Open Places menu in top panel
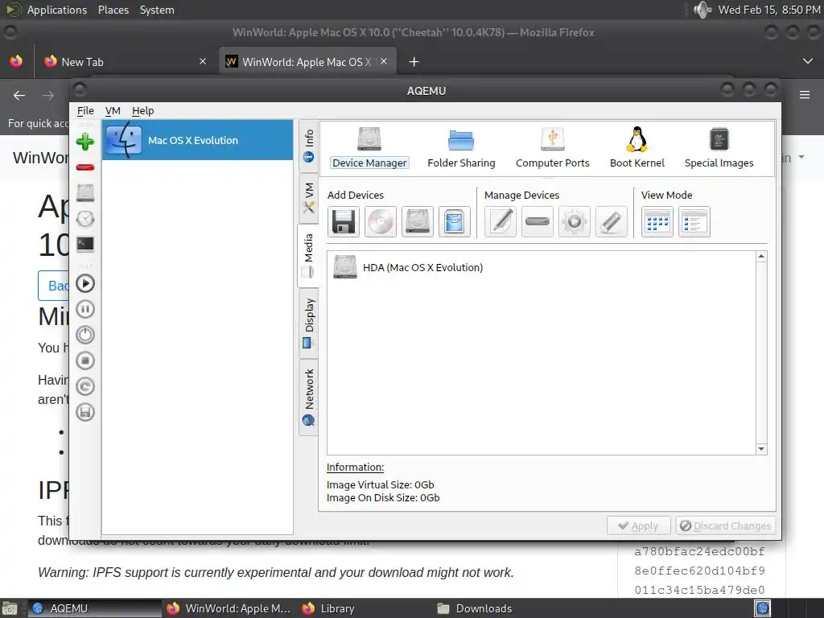The image size is (824, 618). click(113, 10)
